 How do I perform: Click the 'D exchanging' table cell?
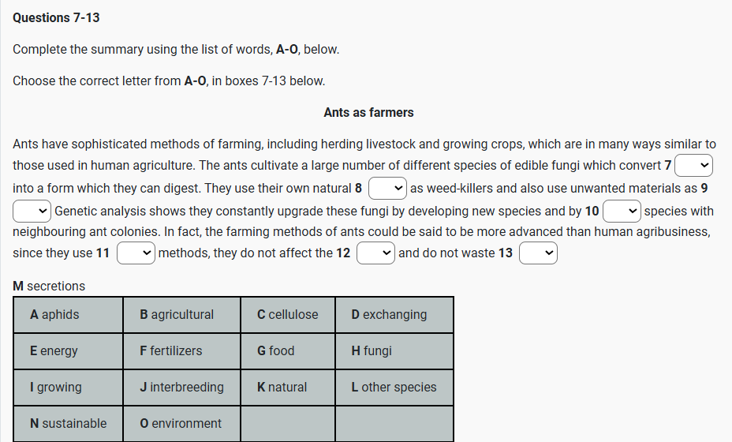(x=394, y=315)
